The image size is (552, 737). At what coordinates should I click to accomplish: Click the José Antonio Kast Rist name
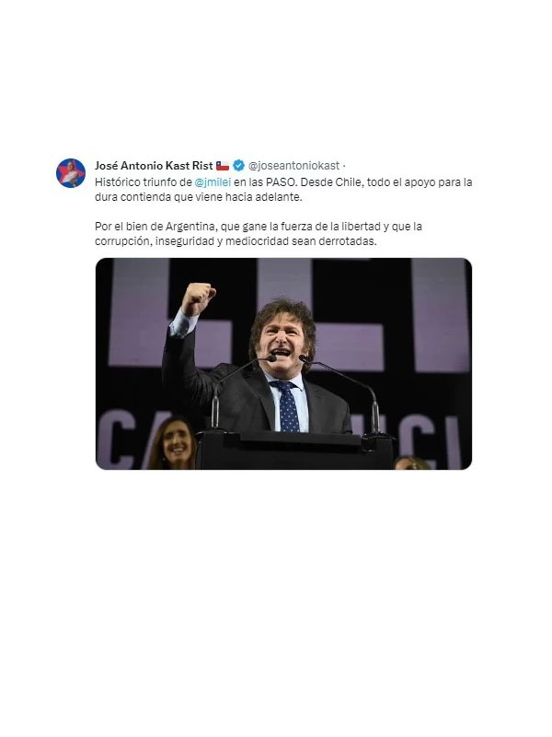(154, 166)
